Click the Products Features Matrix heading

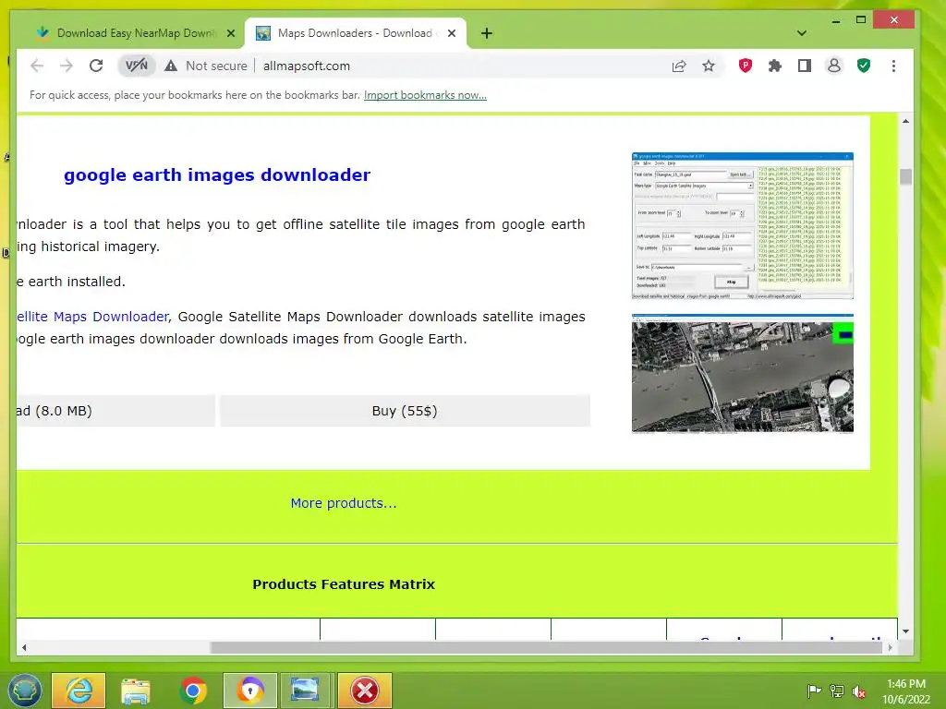pyautogui.click(x=344, y=584)
